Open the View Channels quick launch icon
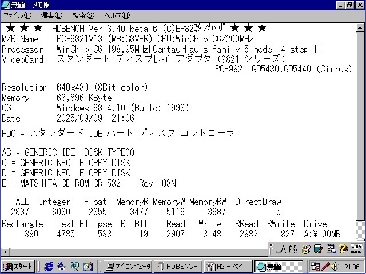The height and width of the screenshot is (274, 366). coord(75,267)
